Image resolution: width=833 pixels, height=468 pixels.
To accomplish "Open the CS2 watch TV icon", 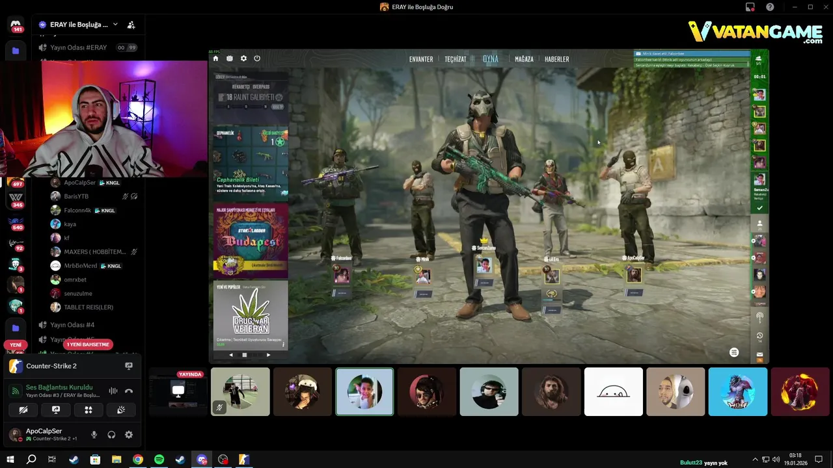I will [230, 58].
